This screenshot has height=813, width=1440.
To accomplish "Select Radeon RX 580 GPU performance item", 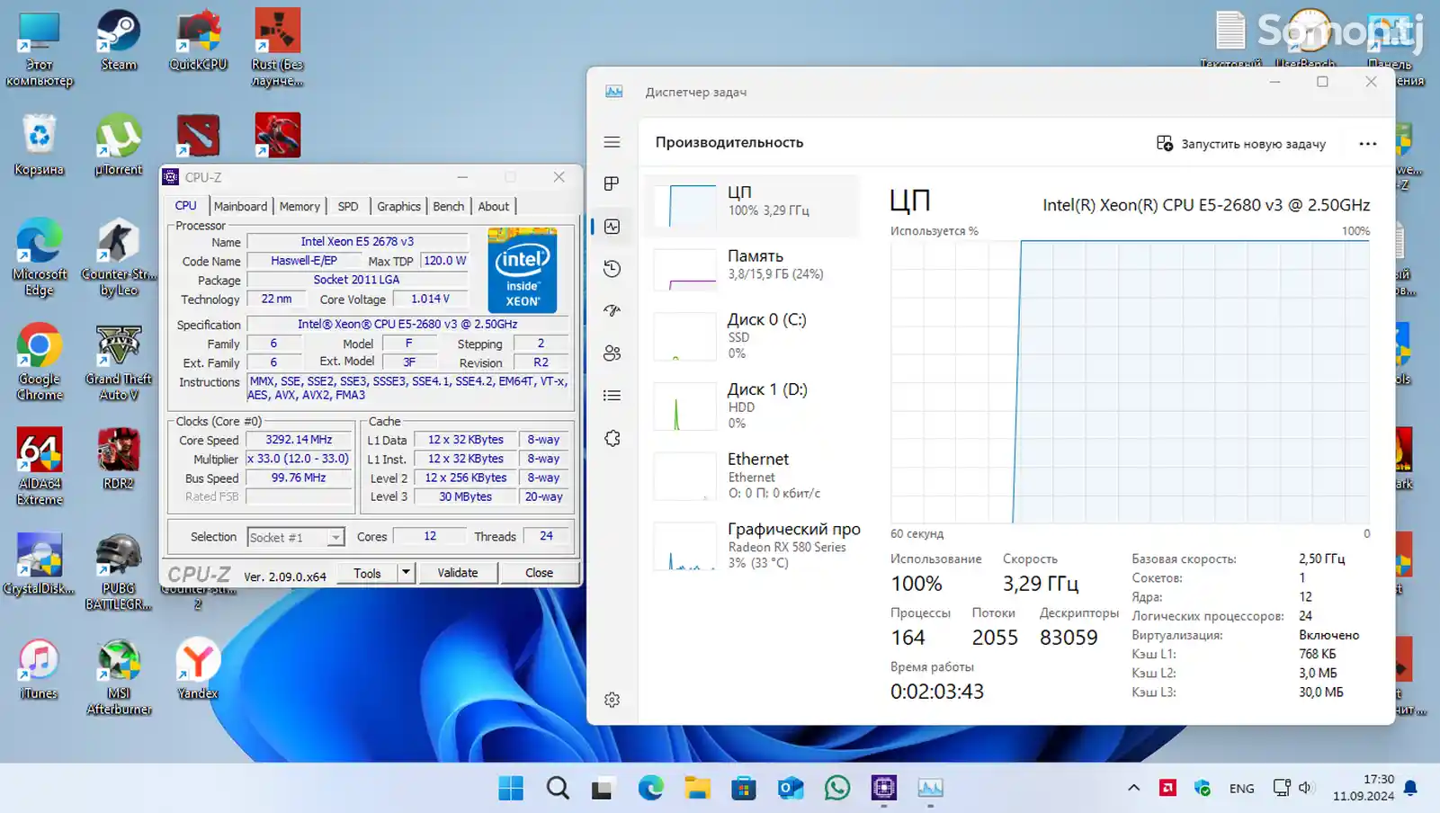I will (x=753, y=545).
